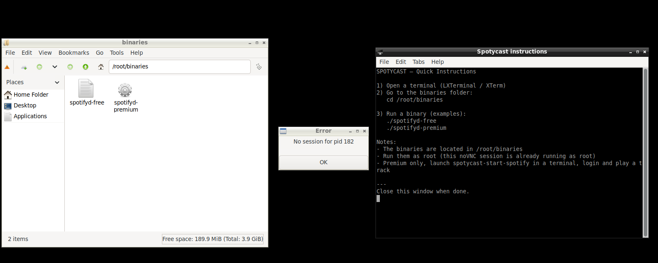Minimize the Error dialog
This screenshot has height=263, width=658.
350,131
